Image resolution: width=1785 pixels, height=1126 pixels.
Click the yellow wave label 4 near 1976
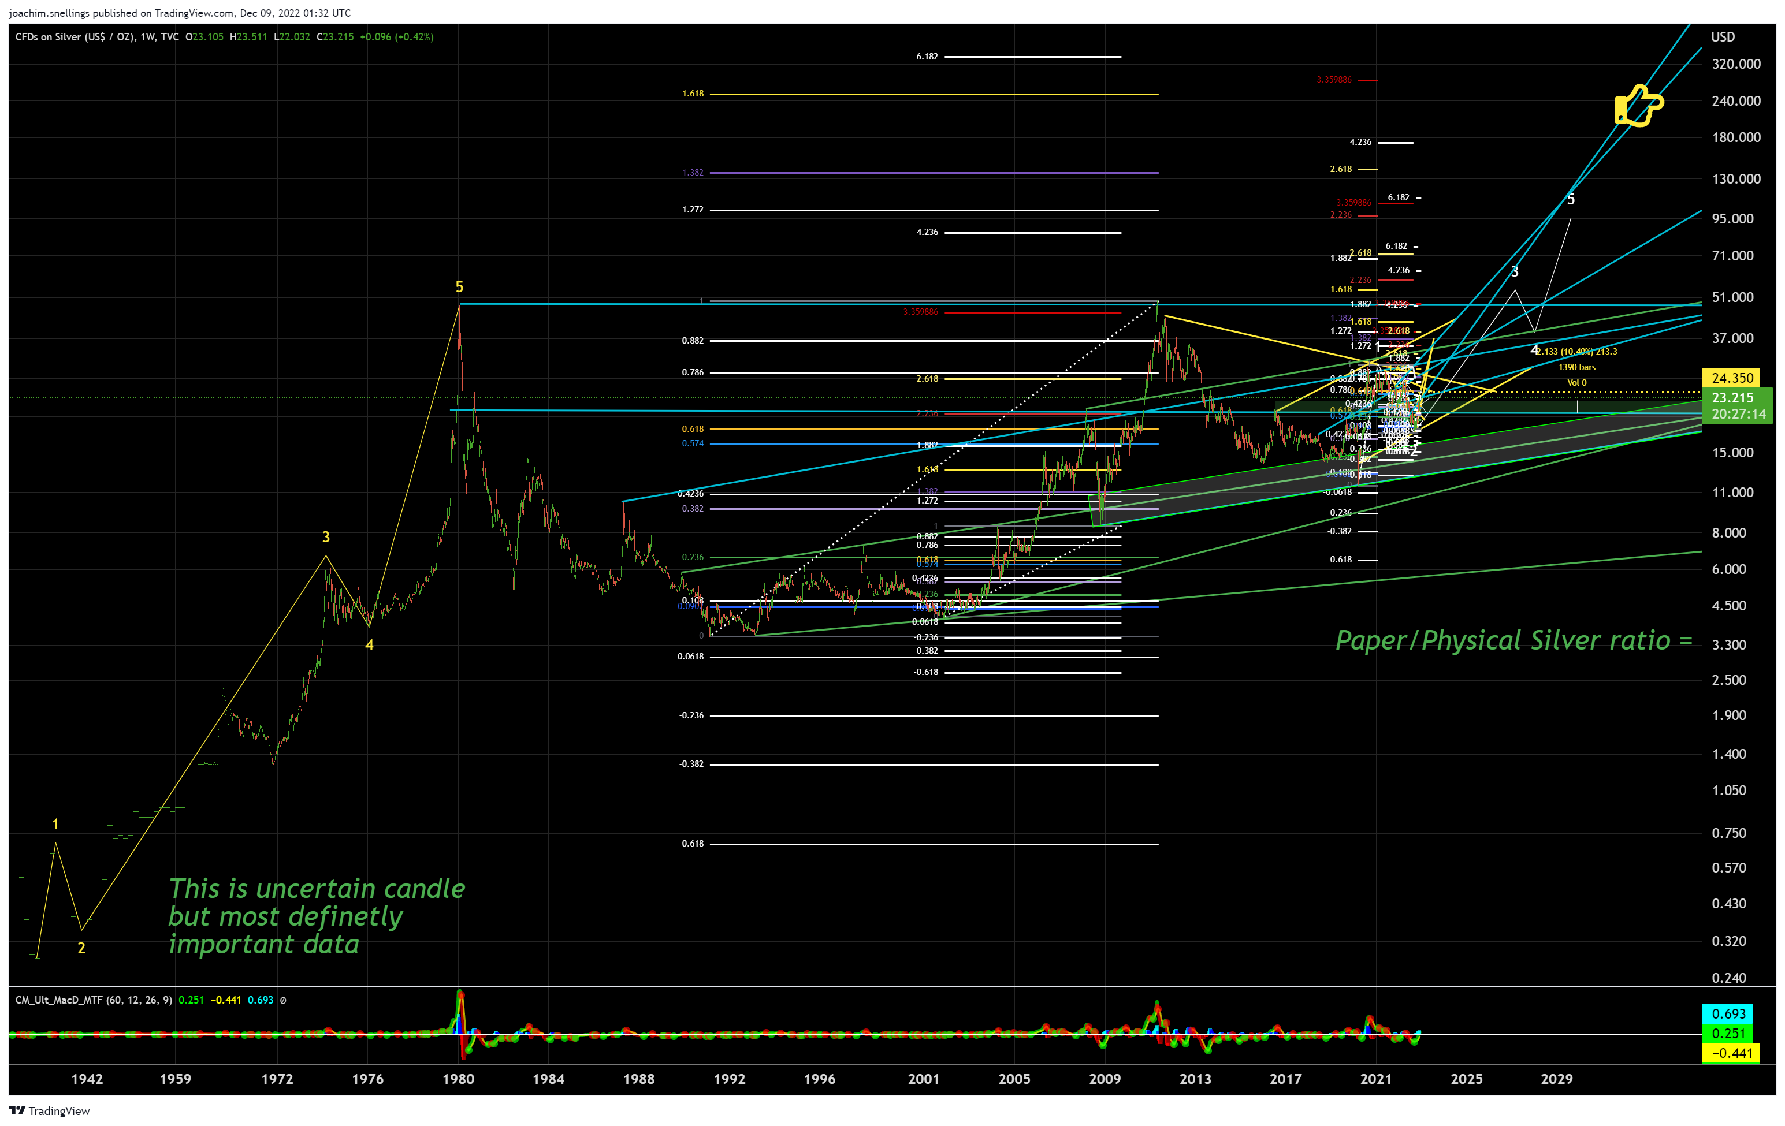[x=369, y=645]
